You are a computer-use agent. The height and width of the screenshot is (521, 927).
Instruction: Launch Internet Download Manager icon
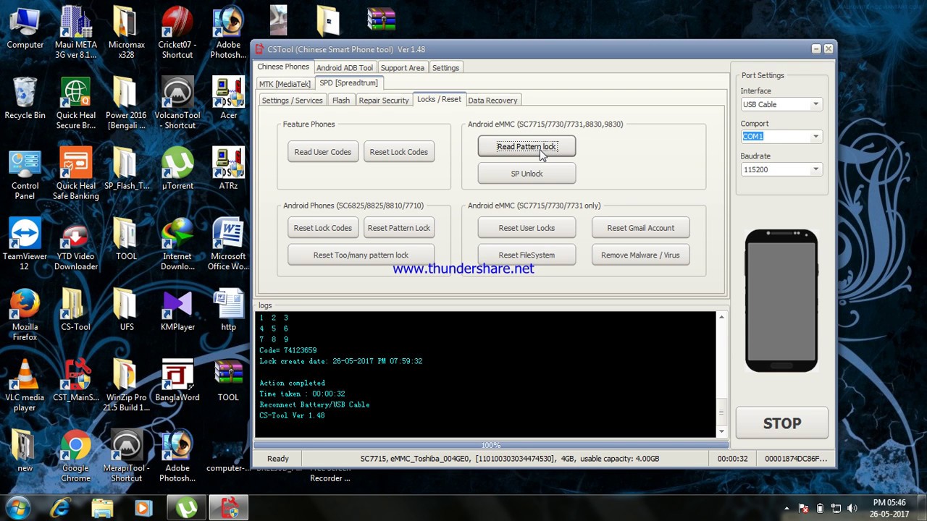pos(177,245)
